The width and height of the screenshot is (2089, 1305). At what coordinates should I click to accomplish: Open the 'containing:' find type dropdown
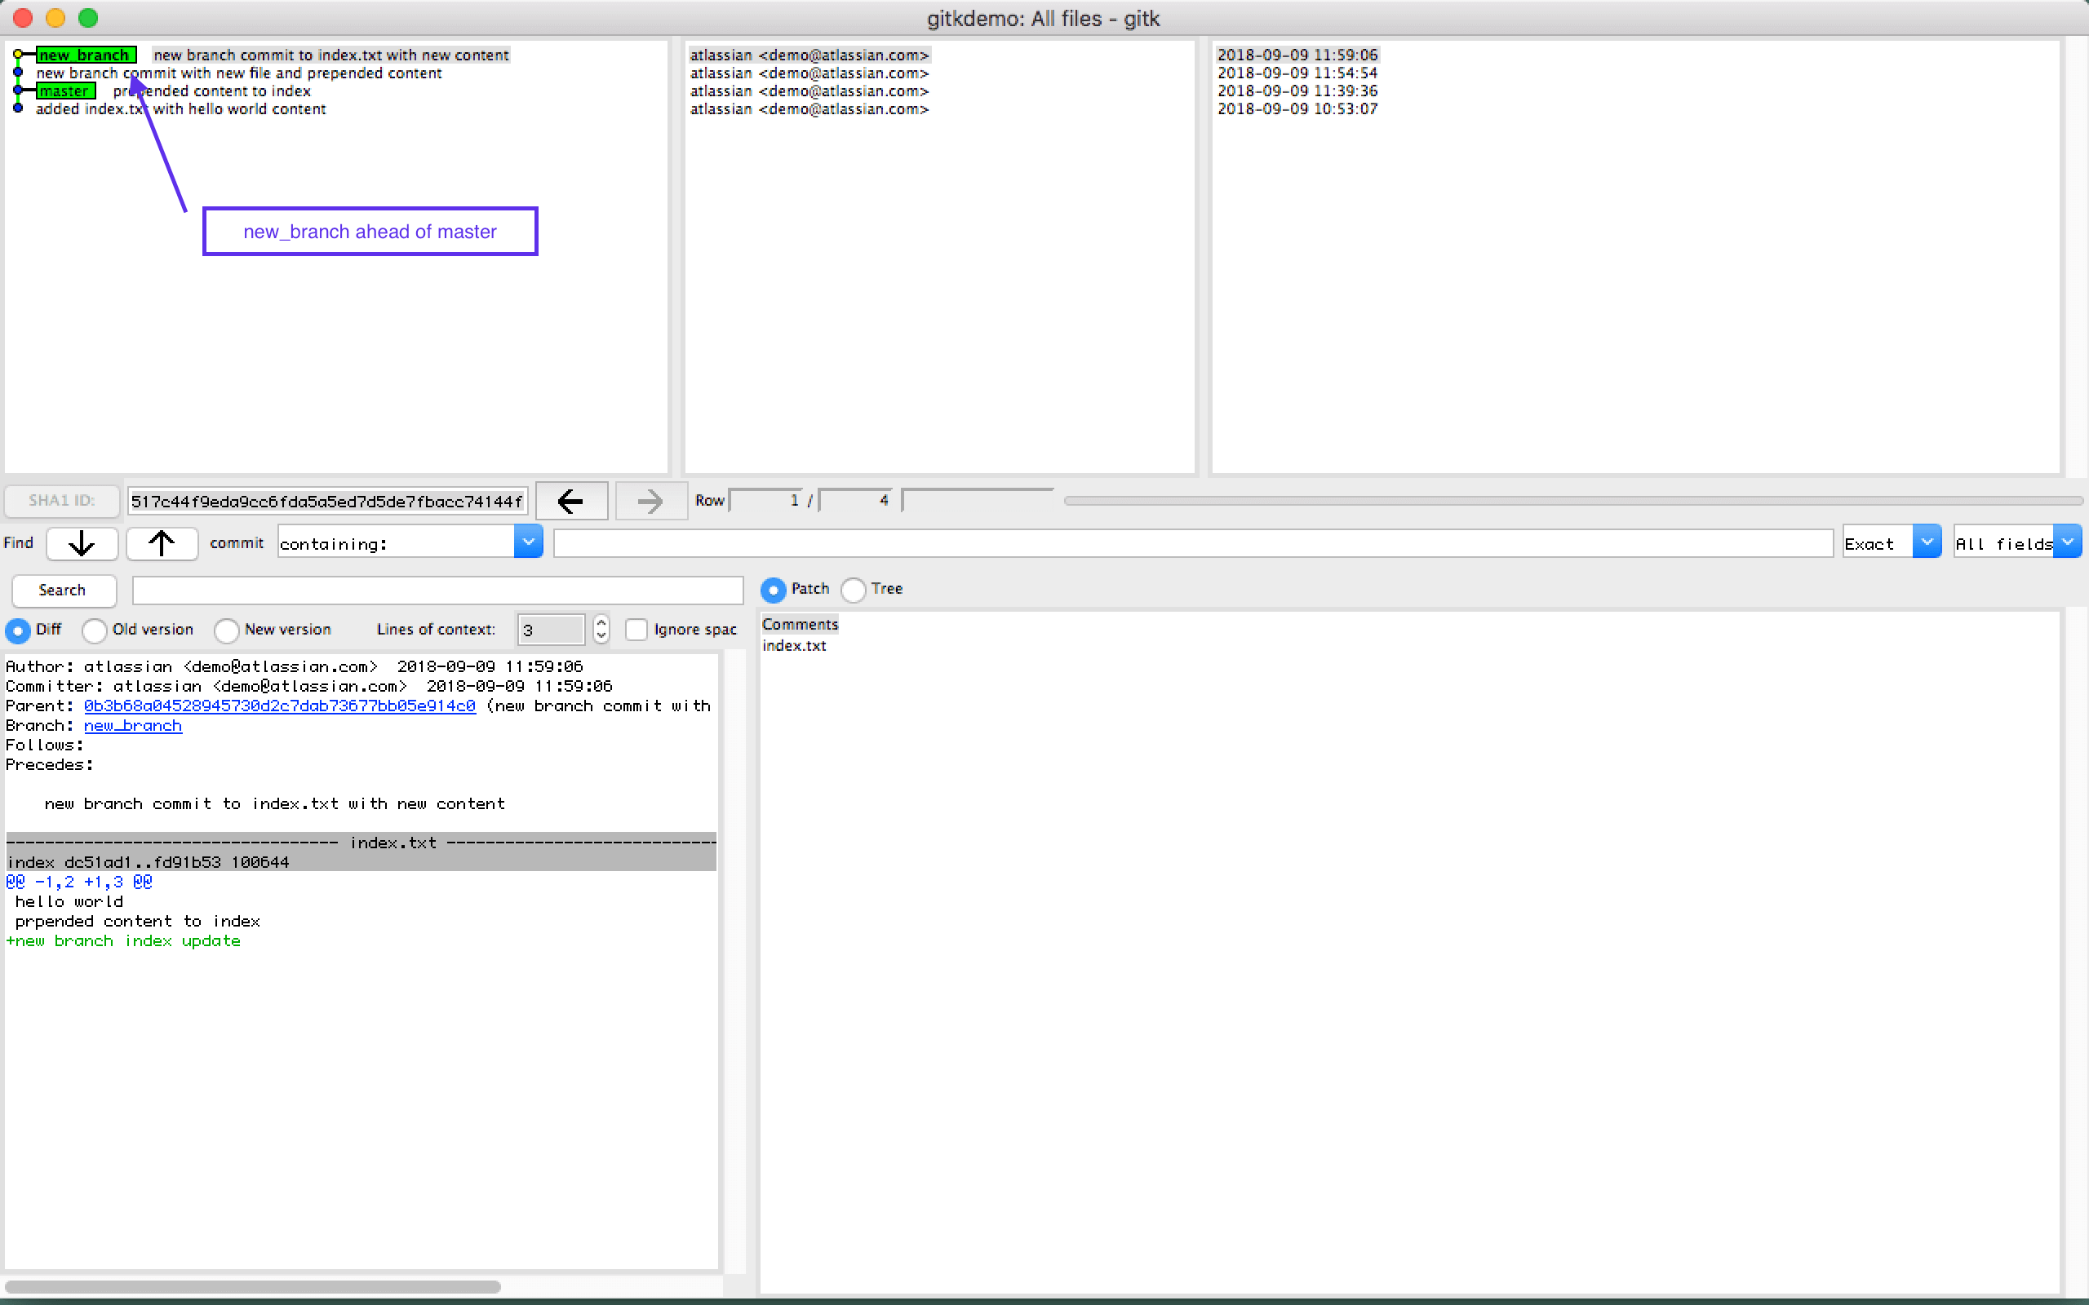coord(528,542)
